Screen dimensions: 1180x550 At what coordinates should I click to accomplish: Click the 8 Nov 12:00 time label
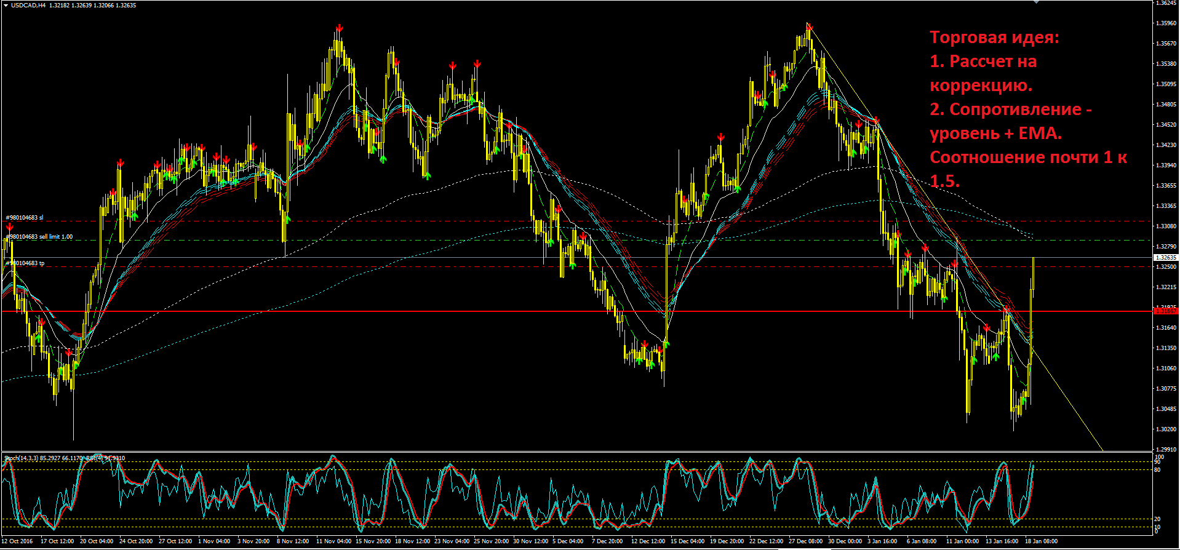tap(293, 541)
